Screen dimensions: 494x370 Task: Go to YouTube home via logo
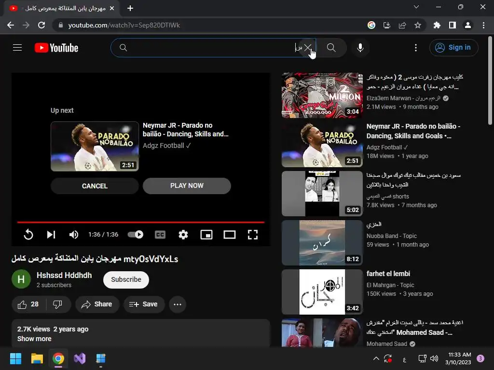point(56,48)
